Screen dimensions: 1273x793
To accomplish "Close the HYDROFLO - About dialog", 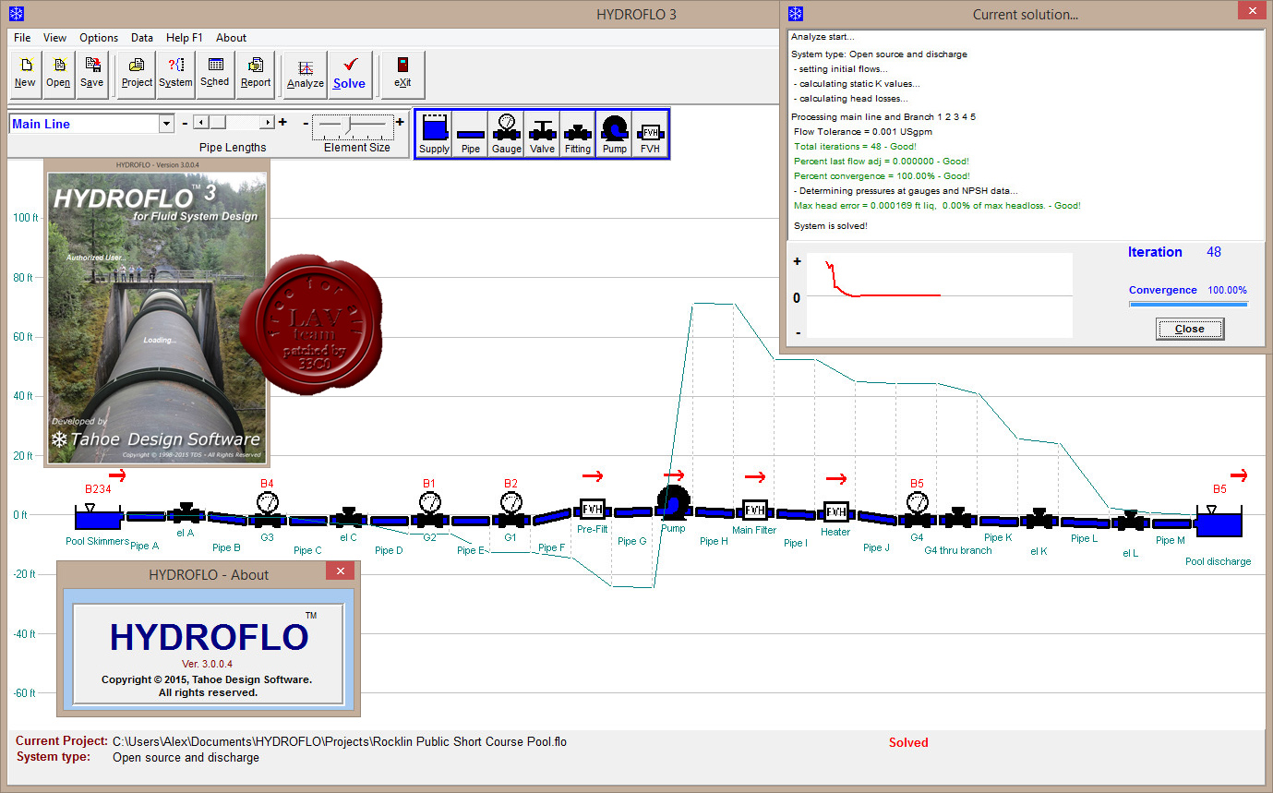I will [x=341, y=571].
